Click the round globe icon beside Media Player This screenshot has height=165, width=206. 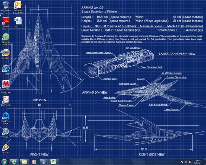pyautogui.click(x=44, y=162)
